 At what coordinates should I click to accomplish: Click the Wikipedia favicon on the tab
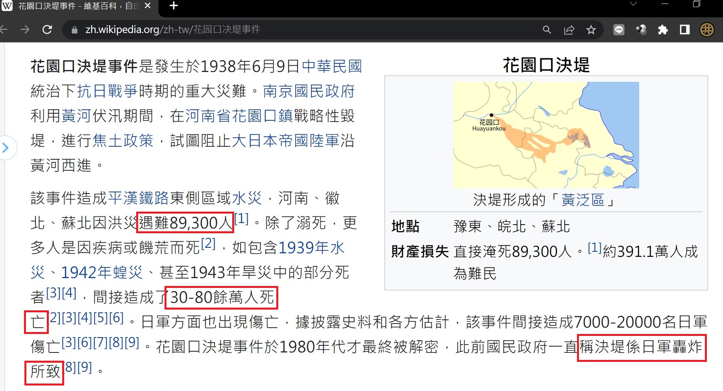coord(7,6)
